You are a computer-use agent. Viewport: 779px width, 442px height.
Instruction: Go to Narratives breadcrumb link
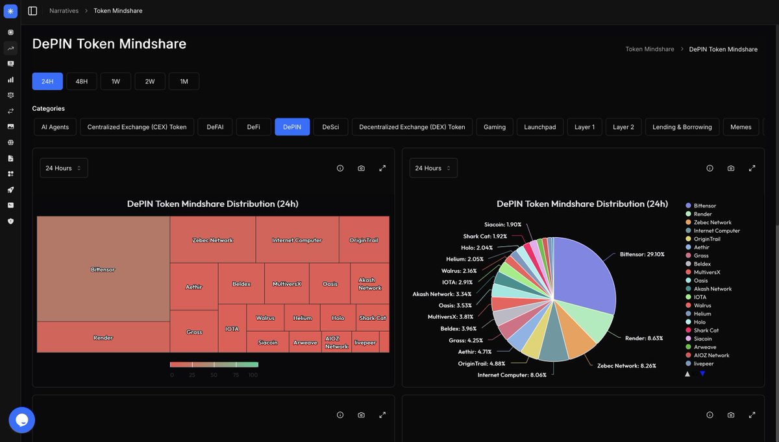[64, 11]
